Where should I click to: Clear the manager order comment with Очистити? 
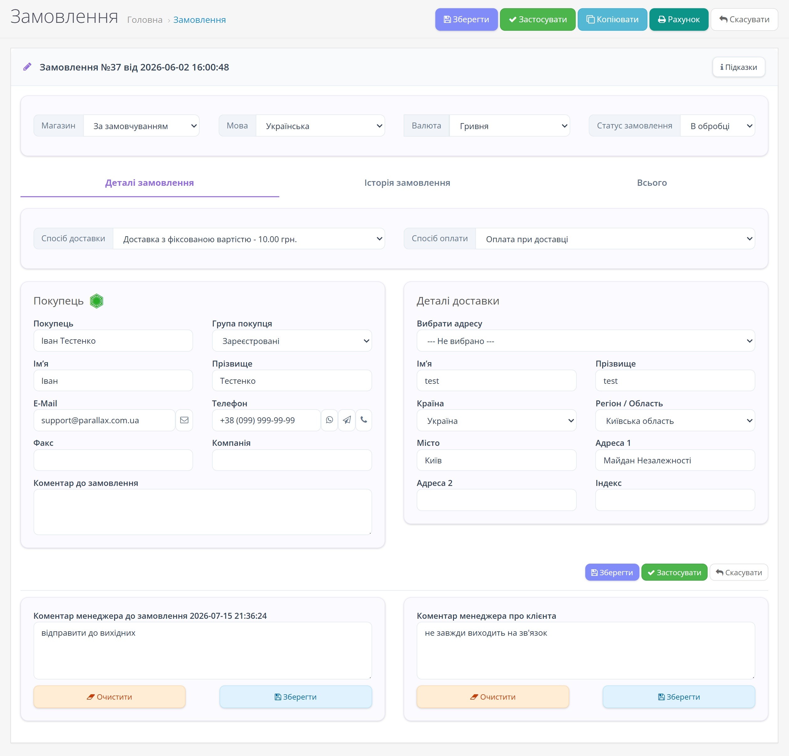109,696
